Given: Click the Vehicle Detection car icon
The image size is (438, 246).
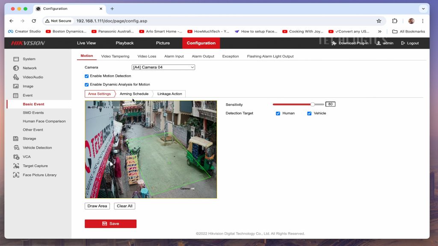Looking at the screenshot, I should tap(16, 148).
